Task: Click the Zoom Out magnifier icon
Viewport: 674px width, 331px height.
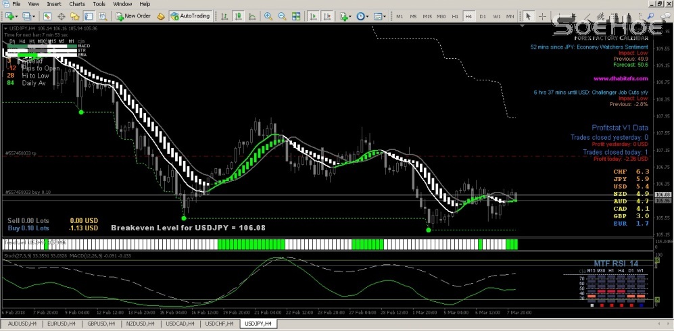Action: point(281,16)
